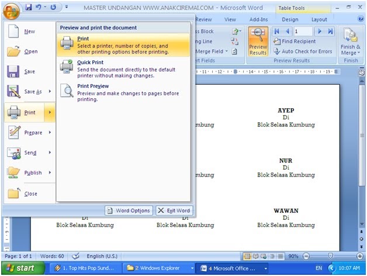Go to next mail merge record
The height and width of the screenshot is (276, 367).
point(320,31)
